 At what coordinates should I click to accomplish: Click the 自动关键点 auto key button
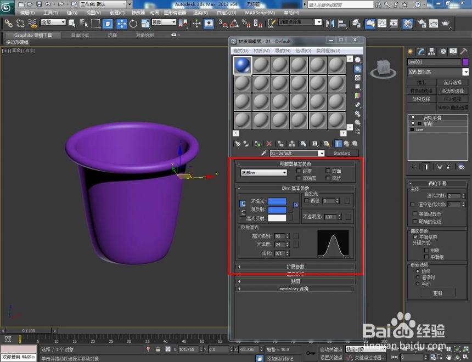pos(331,349)
